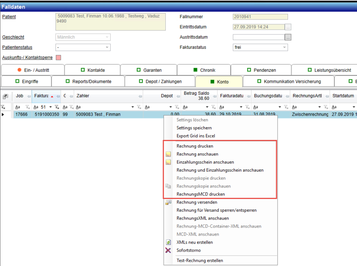
Task: Open the grid field chooser icon
Action: [5, 96]
